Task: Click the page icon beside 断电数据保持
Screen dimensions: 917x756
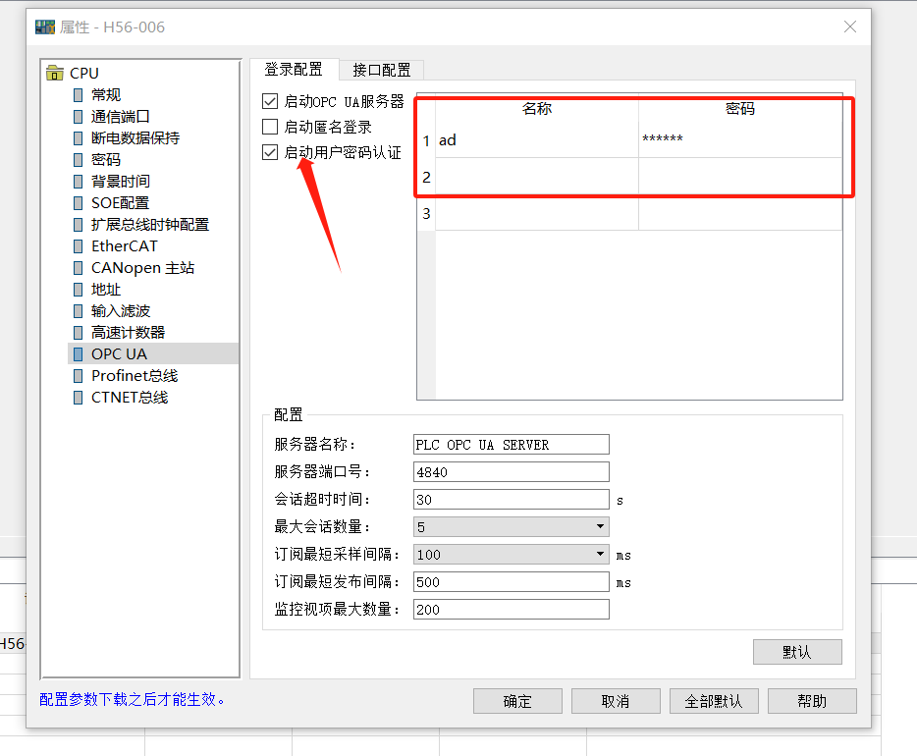Action: tap(78, 138)
